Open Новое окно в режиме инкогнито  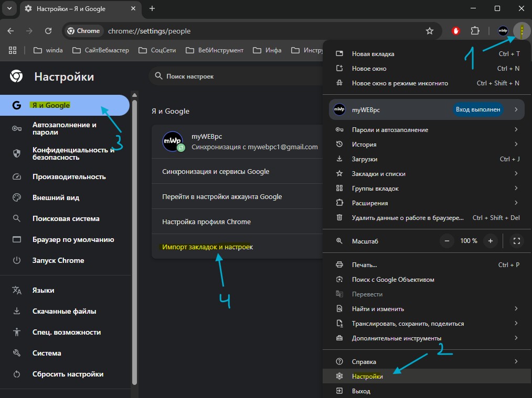point(427,83)
